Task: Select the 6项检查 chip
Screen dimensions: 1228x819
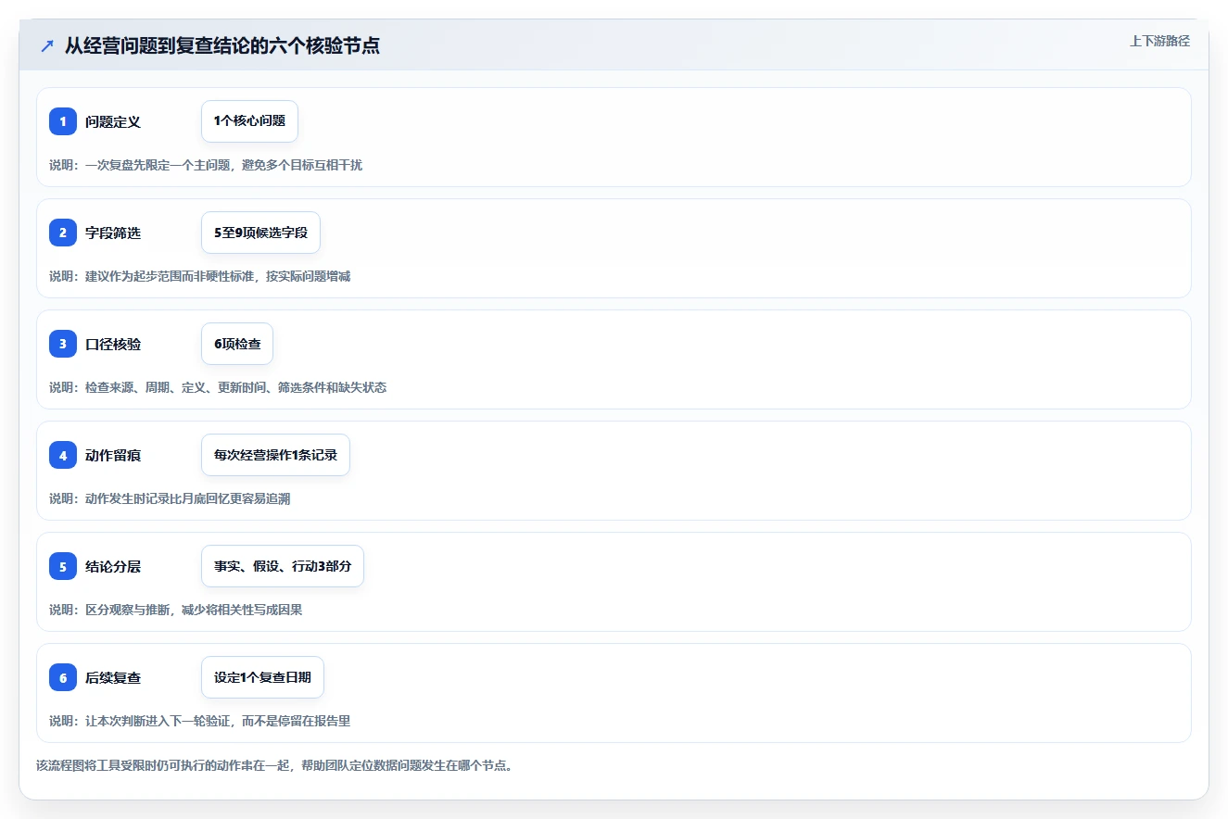Action: (237, 344)
